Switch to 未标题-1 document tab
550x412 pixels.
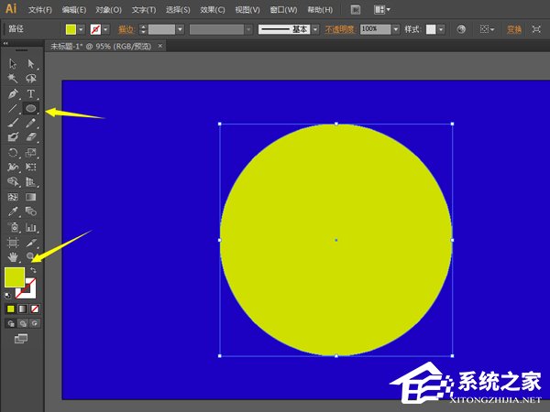tap(101, 47)
